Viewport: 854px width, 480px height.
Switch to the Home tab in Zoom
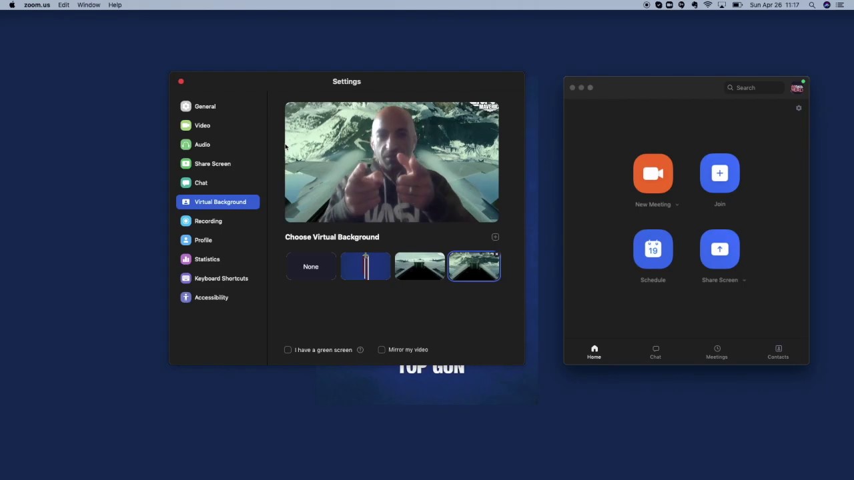[594, 352]
